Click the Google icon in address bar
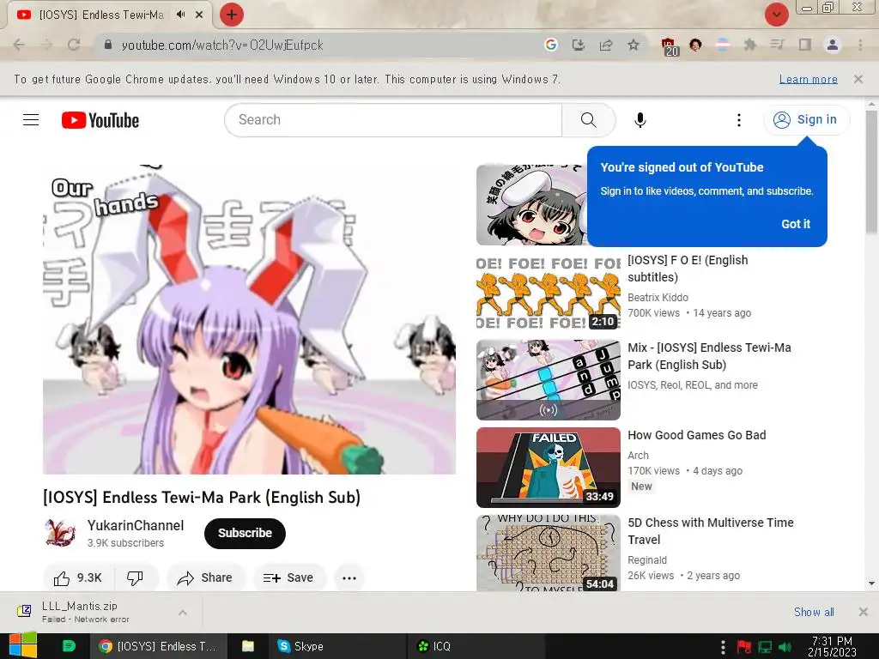The height and width of the screenshot is (659, 879). [x=551, y=45]
